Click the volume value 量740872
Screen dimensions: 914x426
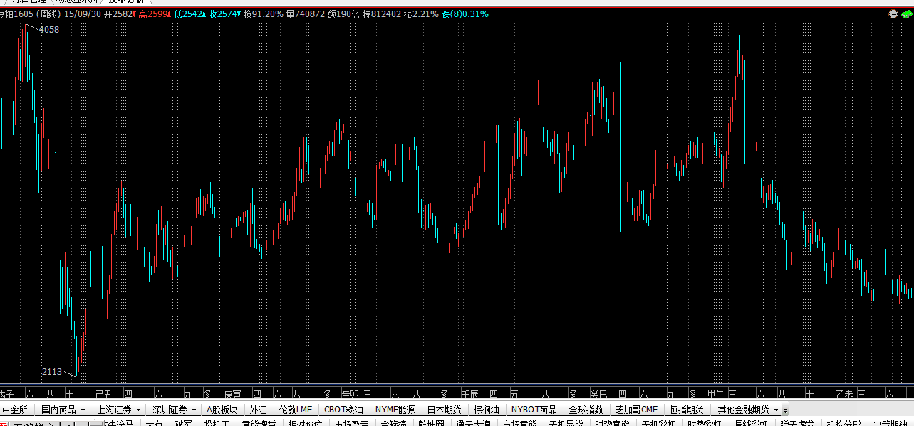click(305, 14)
